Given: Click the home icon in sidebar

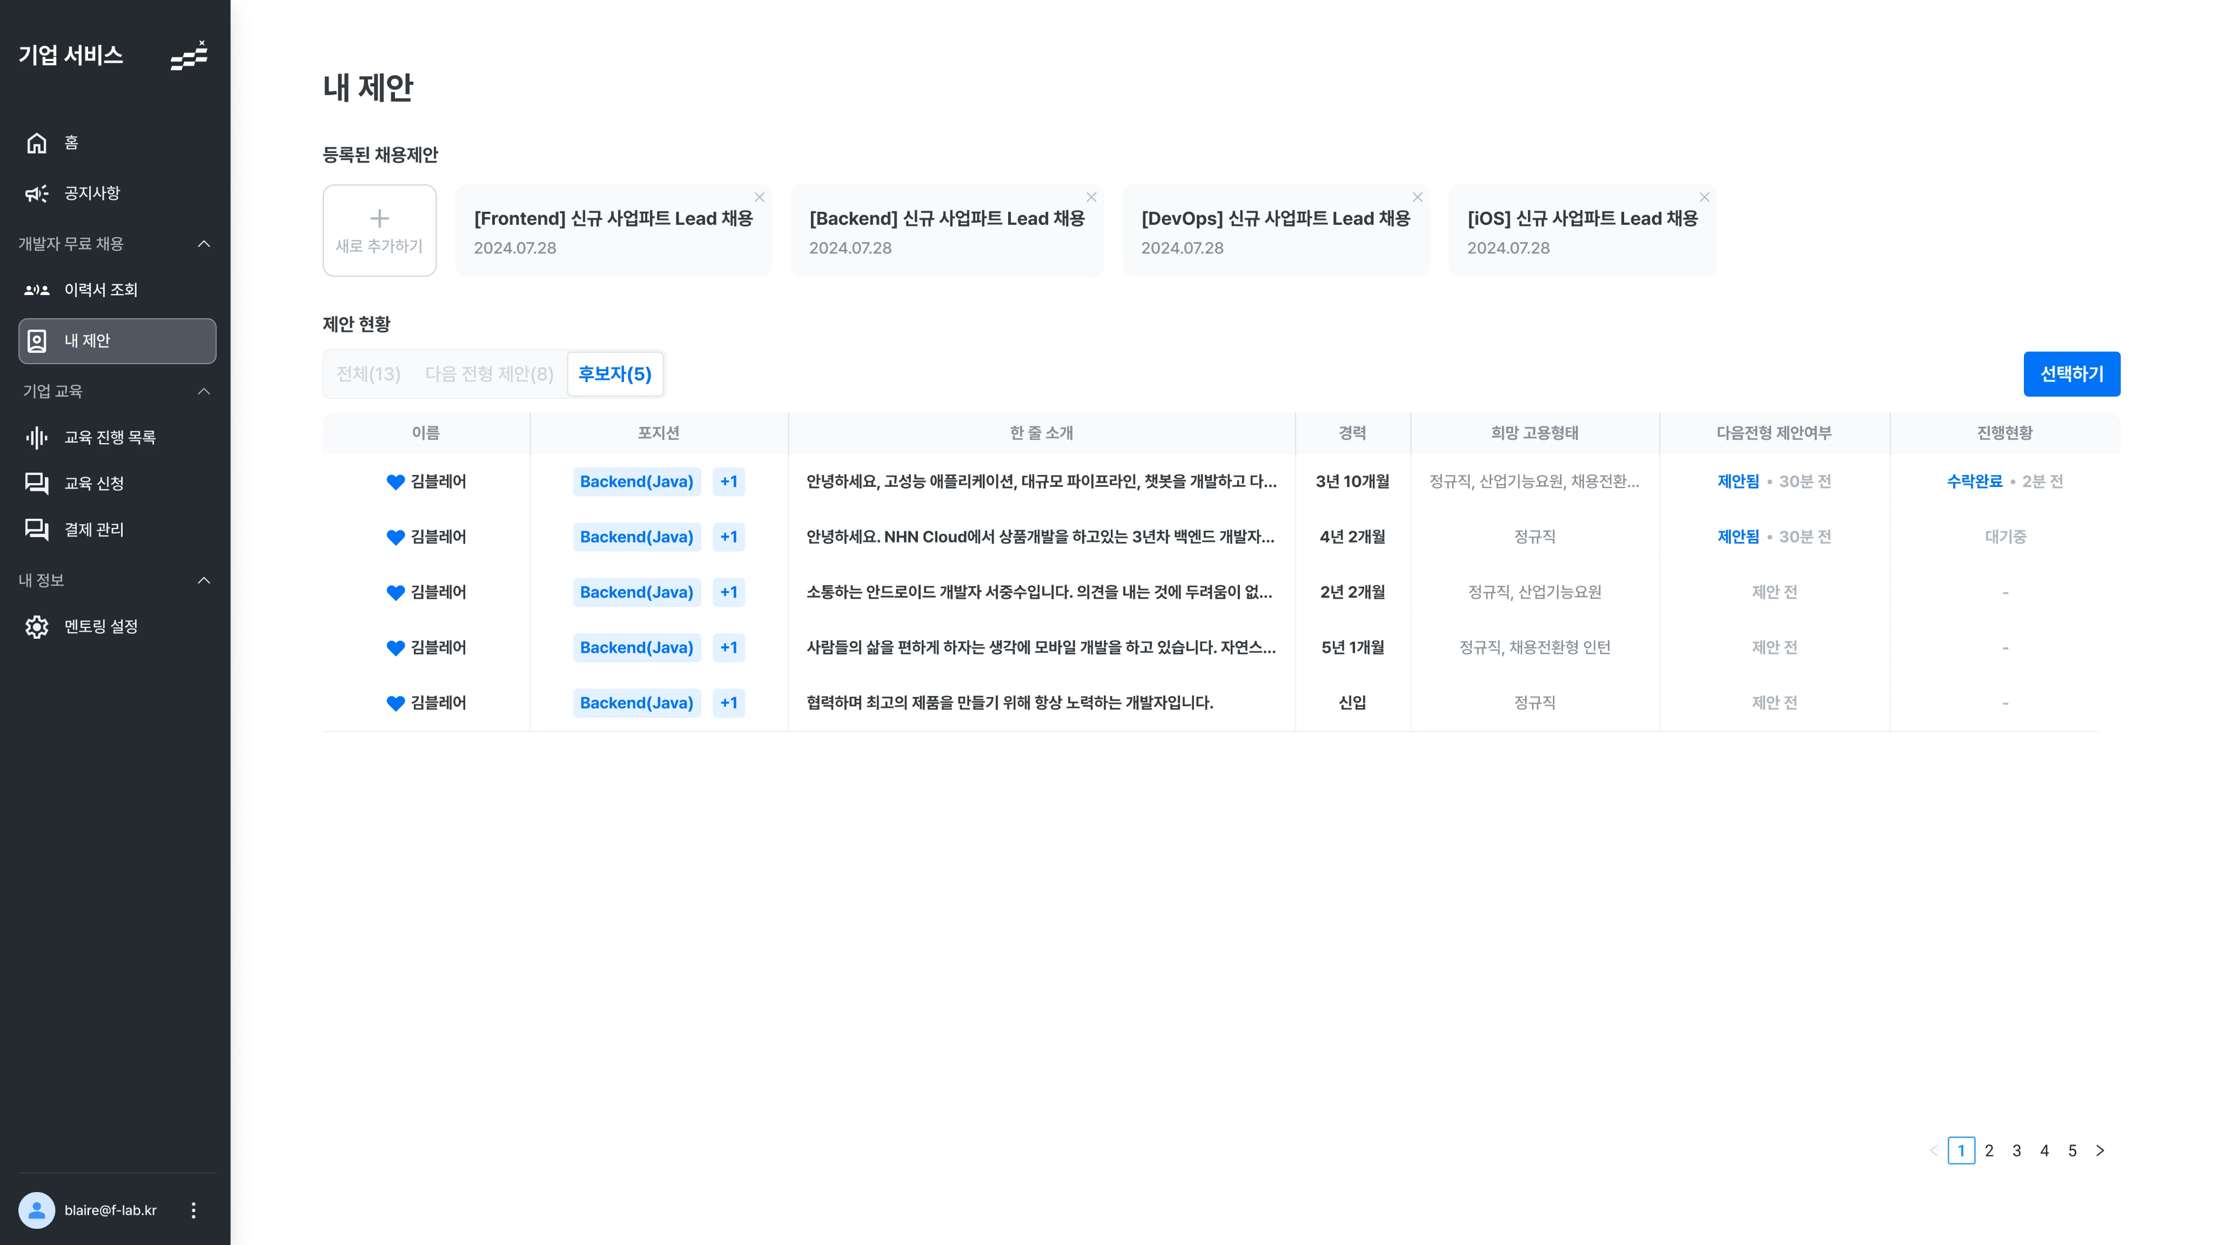Looking at the screenshot, I should (x=36, y=143).
